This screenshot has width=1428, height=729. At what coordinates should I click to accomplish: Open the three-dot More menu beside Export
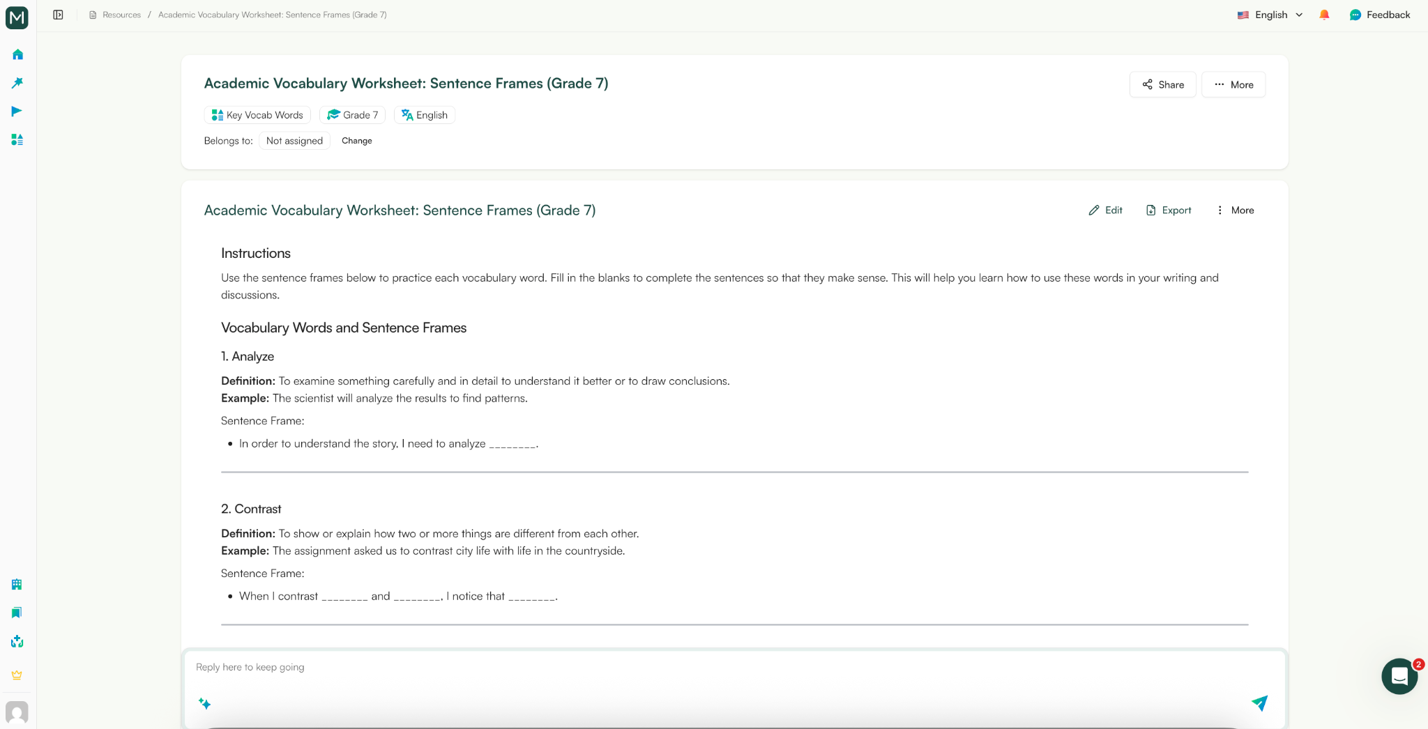pyautogui.click(x=1234, y=210)
